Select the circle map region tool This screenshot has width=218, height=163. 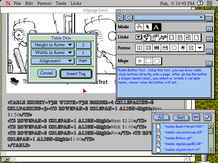(157, 61)
